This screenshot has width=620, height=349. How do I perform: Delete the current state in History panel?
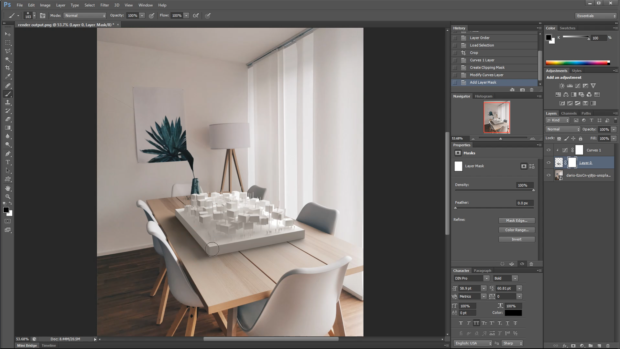[x=532, y=90]
